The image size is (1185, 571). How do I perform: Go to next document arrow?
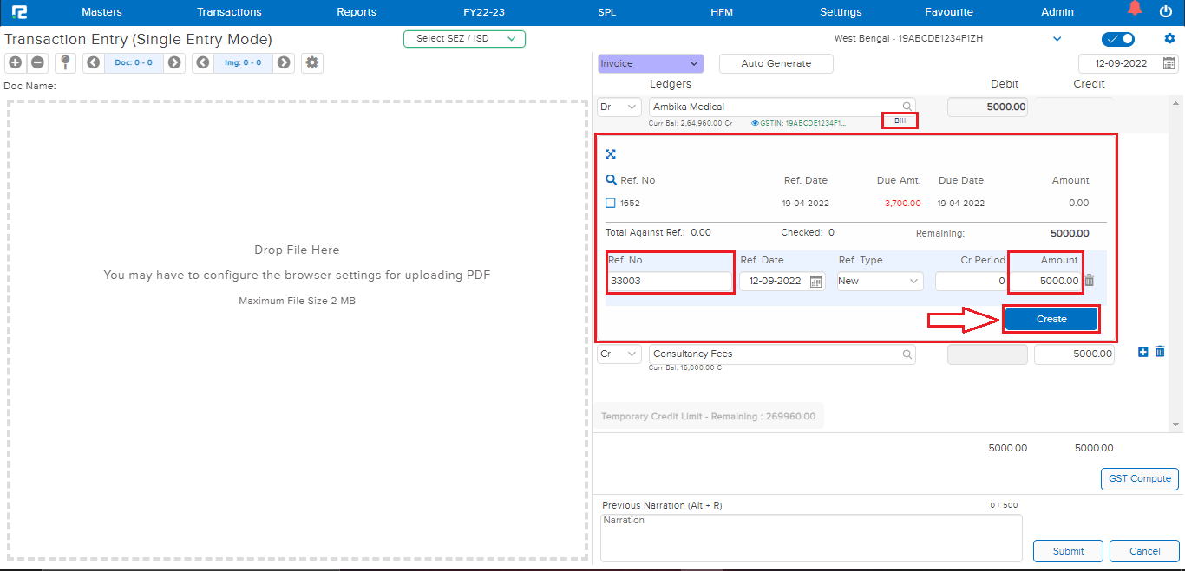[174, 62]
